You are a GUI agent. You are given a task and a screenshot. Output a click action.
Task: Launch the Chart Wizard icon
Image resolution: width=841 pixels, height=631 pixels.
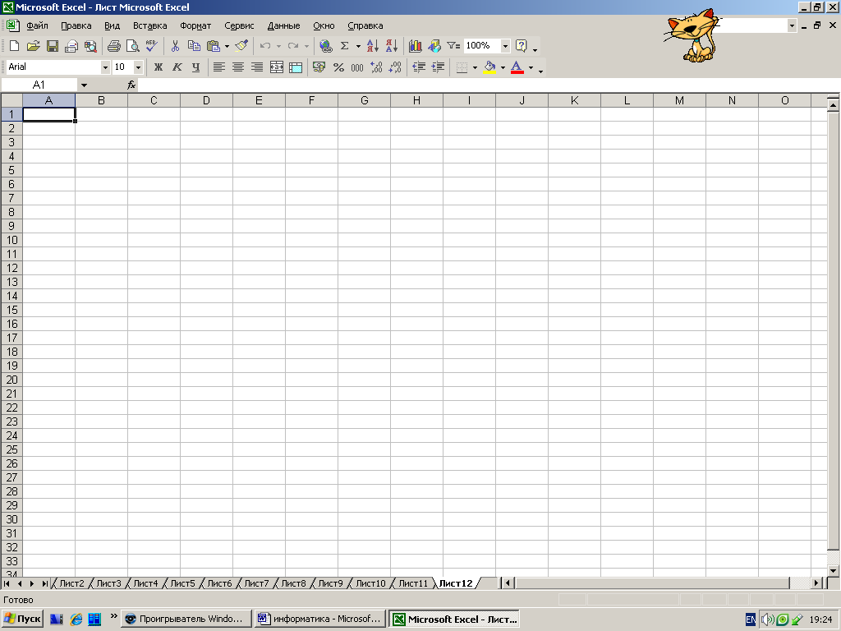click(x=415, y=46)
